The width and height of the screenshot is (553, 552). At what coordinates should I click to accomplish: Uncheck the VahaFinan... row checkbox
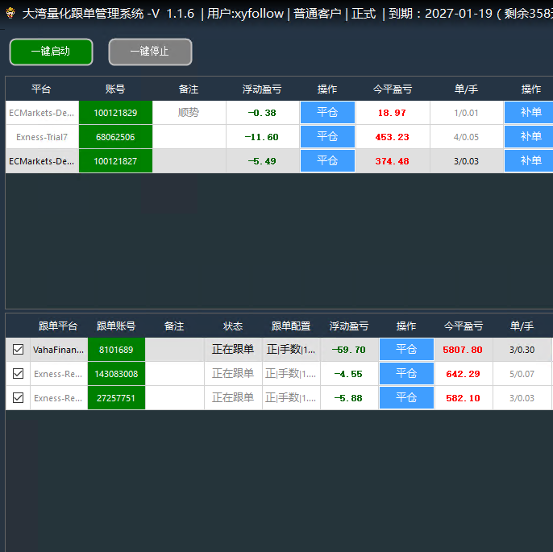coord(18,349)
